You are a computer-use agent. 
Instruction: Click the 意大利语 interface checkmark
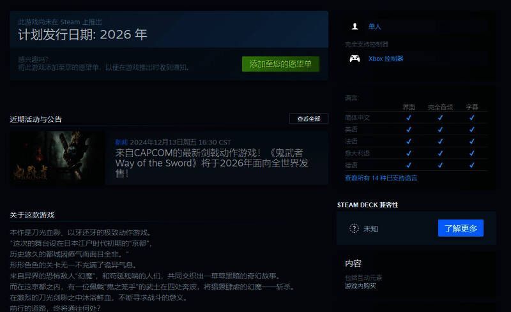tap(408, 153)
